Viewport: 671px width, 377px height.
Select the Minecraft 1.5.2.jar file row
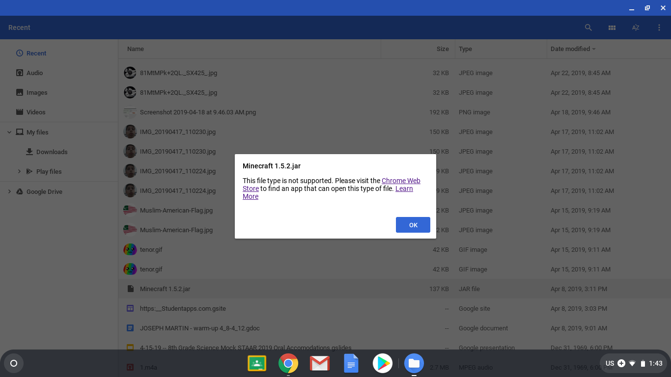394,289
